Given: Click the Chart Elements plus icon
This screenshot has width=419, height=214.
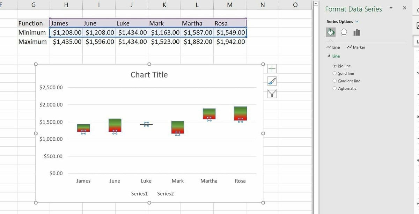Looking at the screenshot, I should (x=272, y=68).
